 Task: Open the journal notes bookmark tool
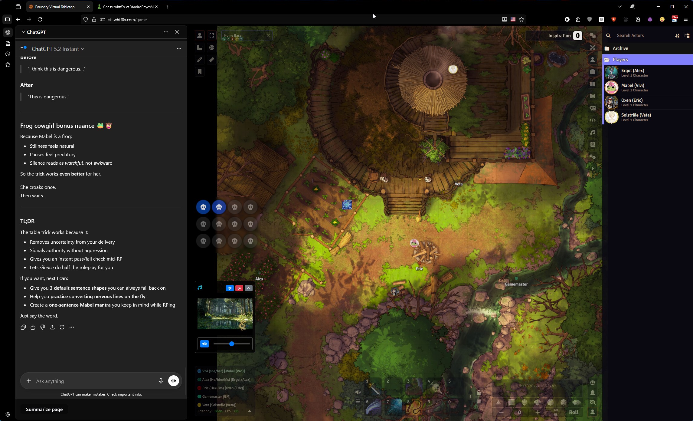tap(200, 72)
